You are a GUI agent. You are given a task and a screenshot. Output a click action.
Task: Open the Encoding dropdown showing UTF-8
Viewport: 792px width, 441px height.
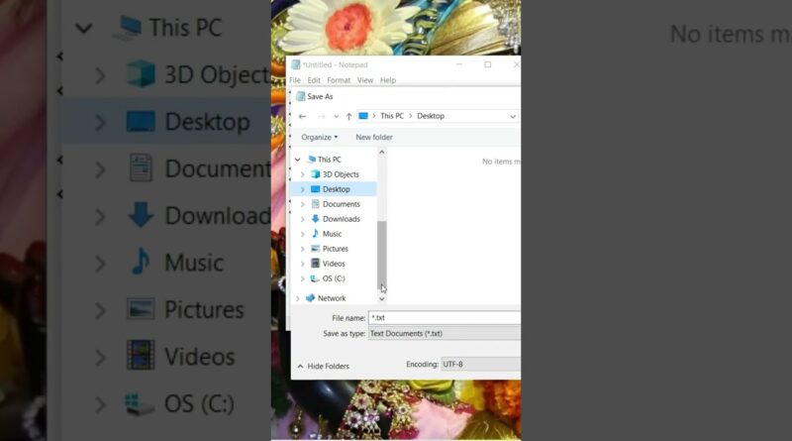[x=480, y=365]
